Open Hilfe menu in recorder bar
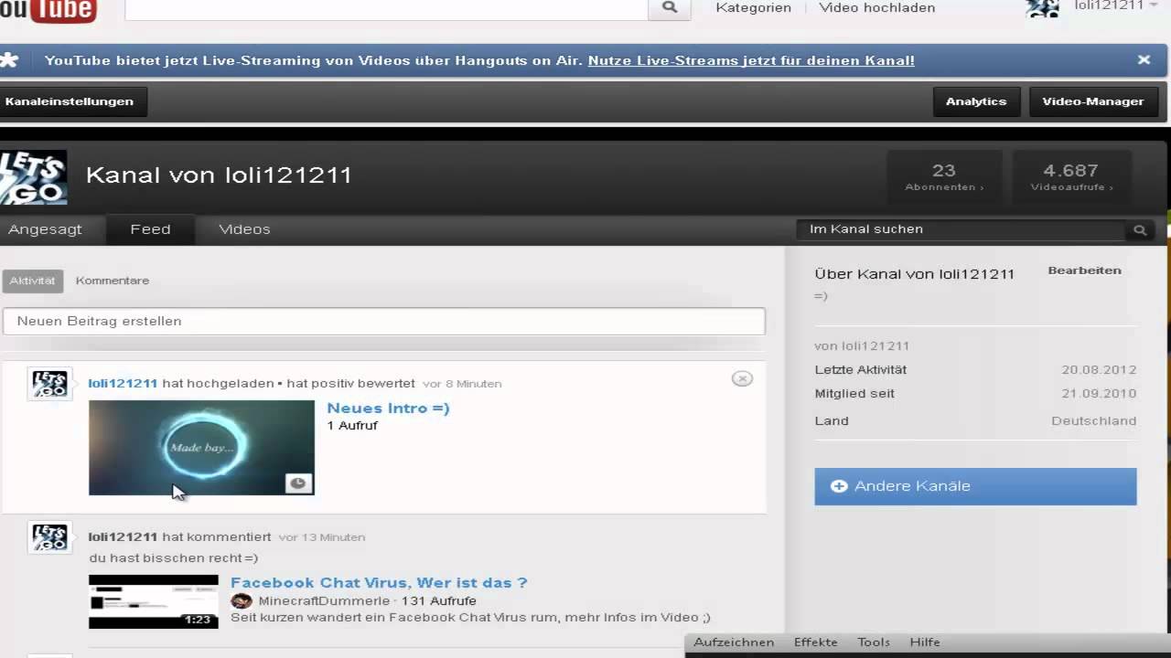This screenshot has height=658, width=1171. [x=925, y=642]
